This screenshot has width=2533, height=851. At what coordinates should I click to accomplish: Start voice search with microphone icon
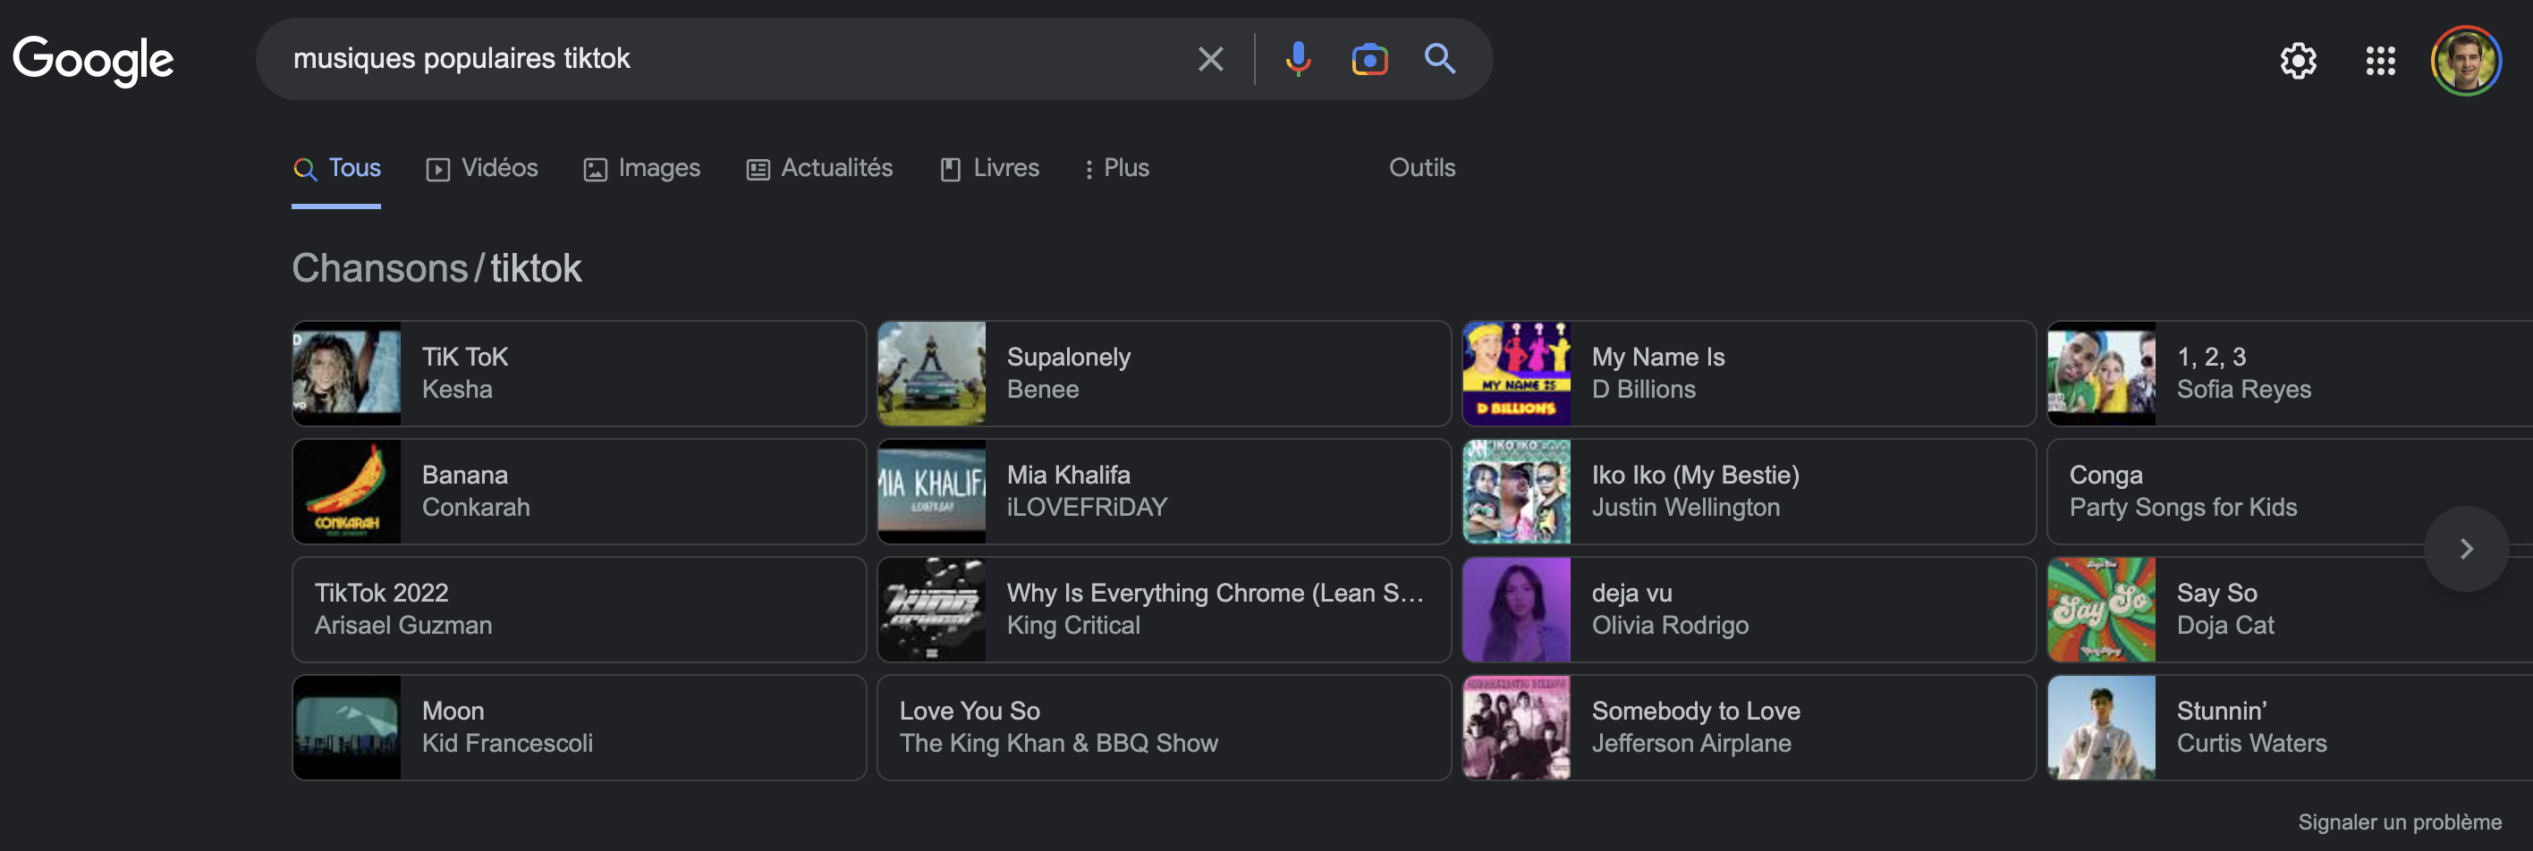click(x=1297, y=59)
